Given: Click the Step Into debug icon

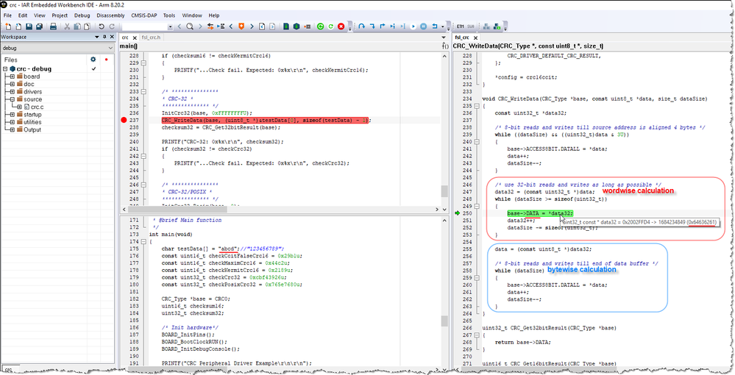Looking at the screenshot, I should [x=372, y=26].
